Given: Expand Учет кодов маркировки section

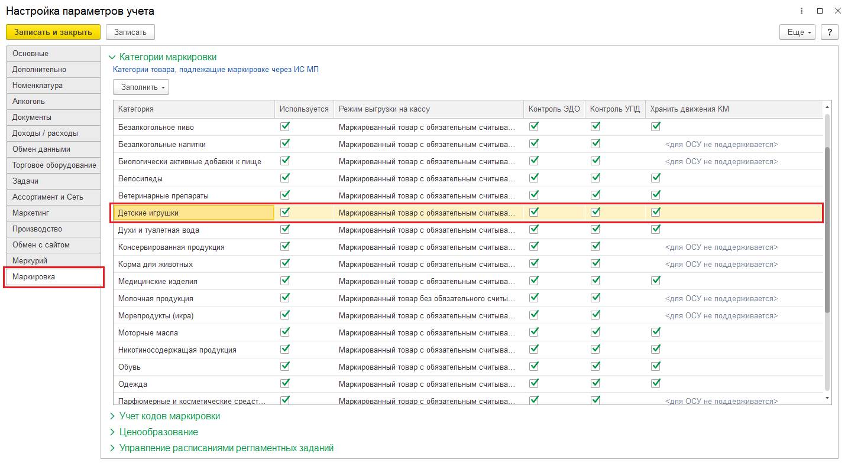Looking at the screenshot, I should [x=170, y=416].
